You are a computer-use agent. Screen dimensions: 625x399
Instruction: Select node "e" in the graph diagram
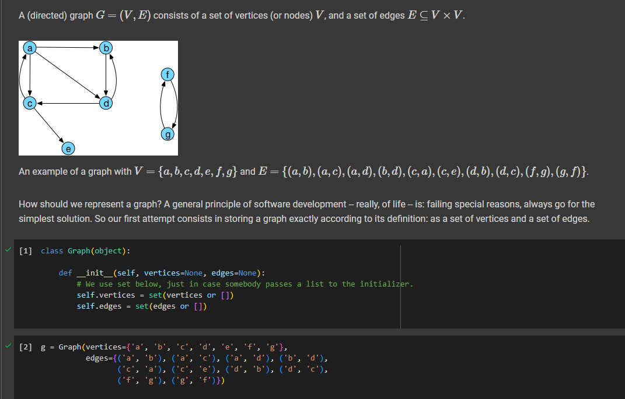pos(68,148)
